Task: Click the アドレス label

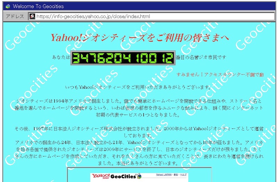Action: tap(15, 16)
